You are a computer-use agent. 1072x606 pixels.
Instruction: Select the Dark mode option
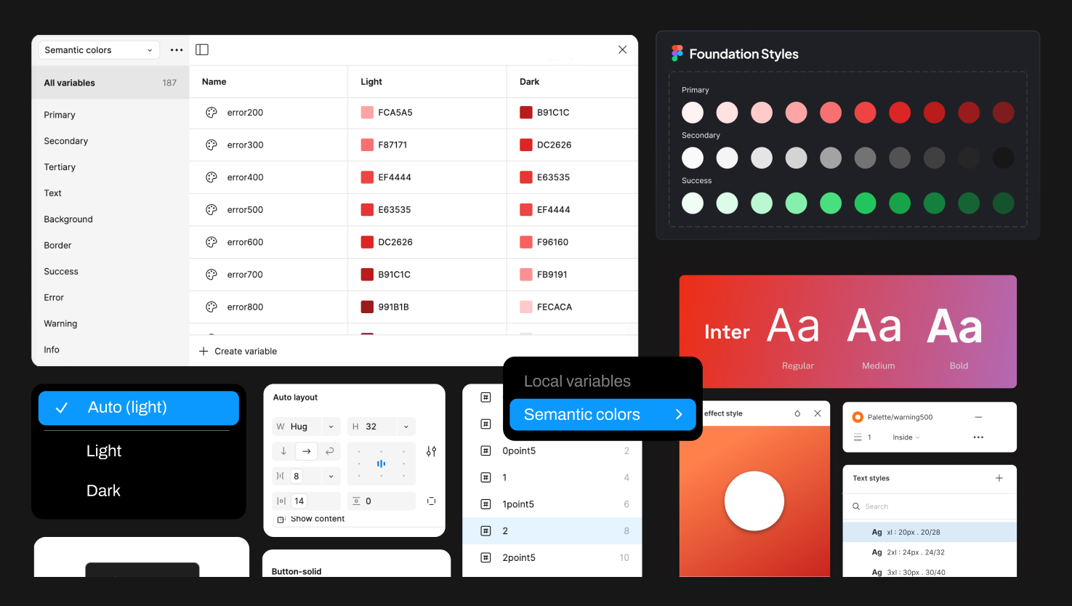pos(104,490)
